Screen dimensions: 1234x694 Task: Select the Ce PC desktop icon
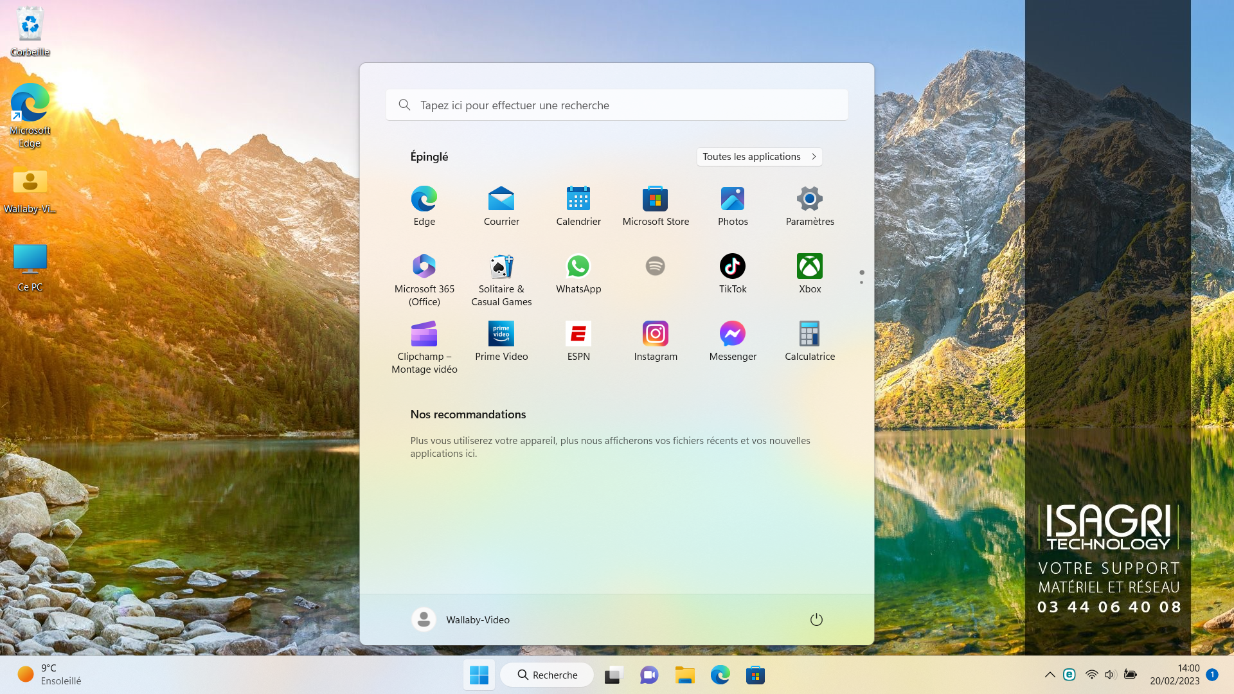30,268
